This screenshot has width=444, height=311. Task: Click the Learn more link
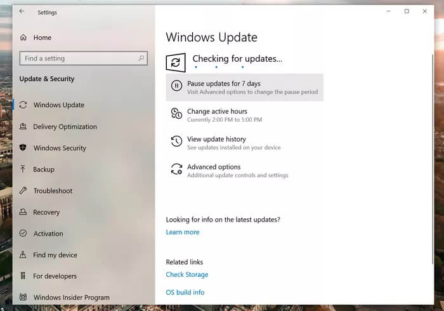point(183,232)
